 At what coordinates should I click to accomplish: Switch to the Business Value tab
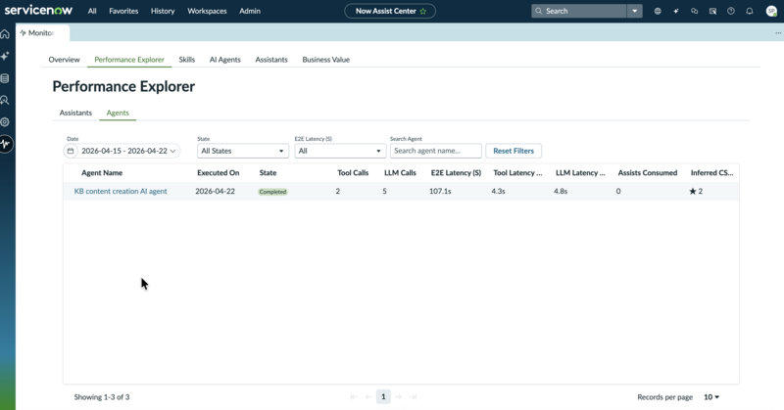click(326, 60)
